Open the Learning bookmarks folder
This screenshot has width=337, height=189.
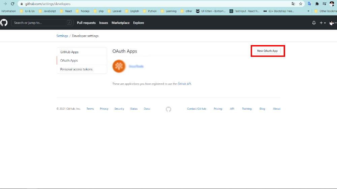coord(169,11)
